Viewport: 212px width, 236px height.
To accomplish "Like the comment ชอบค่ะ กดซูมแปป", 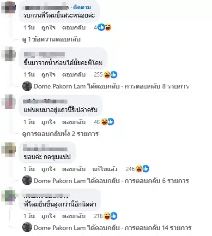I will (x=48, y=169).
